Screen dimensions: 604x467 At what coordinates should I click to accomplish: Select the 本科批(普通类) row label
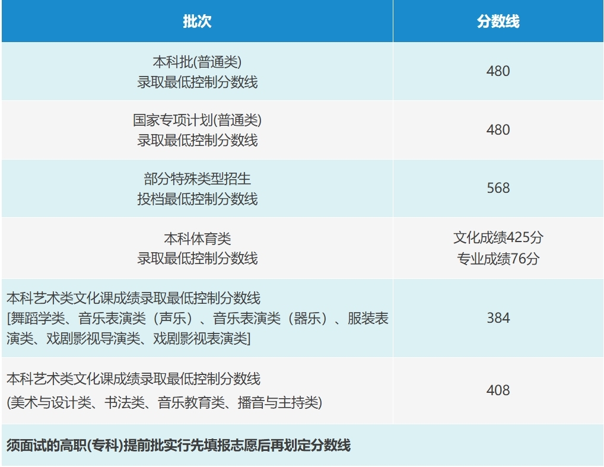pos(197,72)
